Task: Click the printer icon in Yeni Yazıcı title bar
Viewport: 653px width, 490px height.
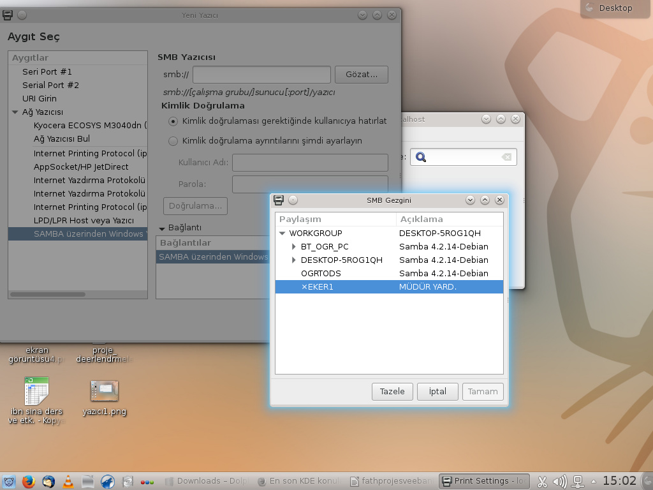Action: click(x=8, y=15)
